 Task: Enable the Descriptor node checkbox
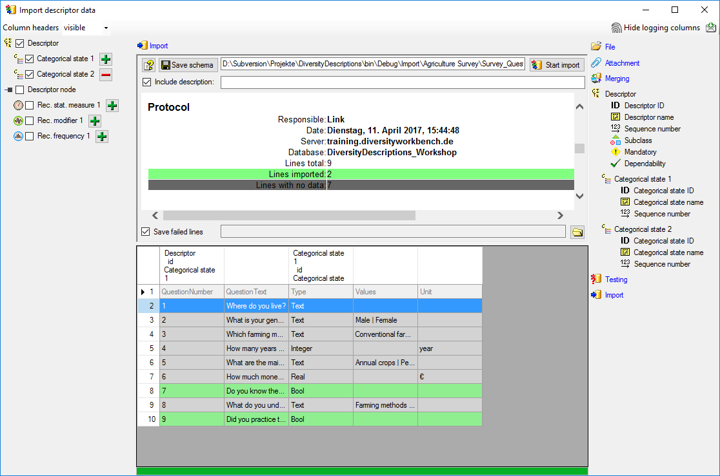[20, 90]
